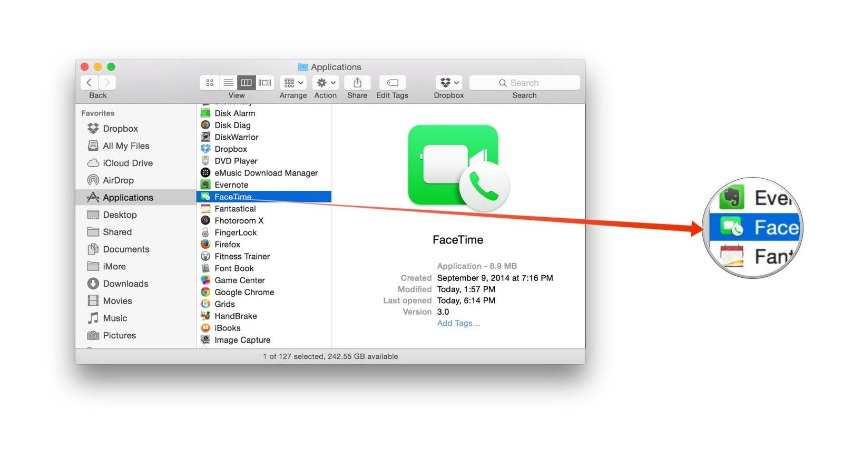Click the HandBrake app icon
843x456 pixels.
click(x=205, y=316)
